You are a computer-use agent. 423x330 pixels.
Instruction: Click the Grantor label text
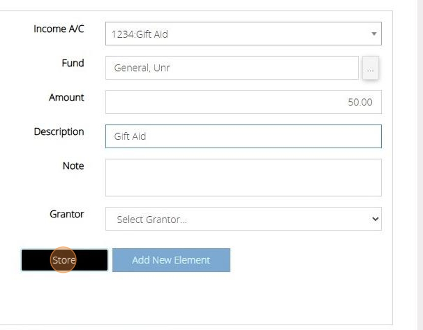[66, 214]
